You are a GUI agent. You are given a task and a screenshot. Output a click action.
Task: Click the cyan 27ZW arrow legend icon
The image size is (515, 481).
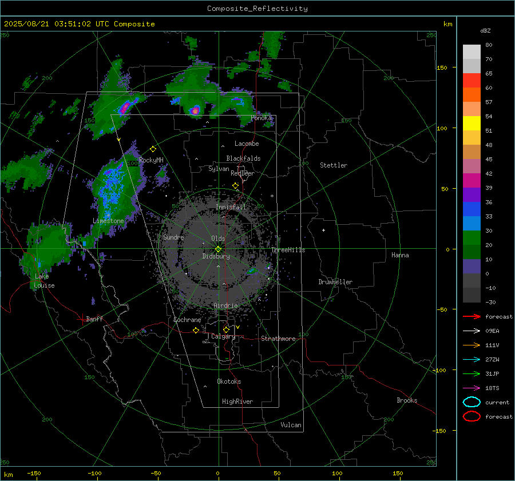(x=472, y=360)
